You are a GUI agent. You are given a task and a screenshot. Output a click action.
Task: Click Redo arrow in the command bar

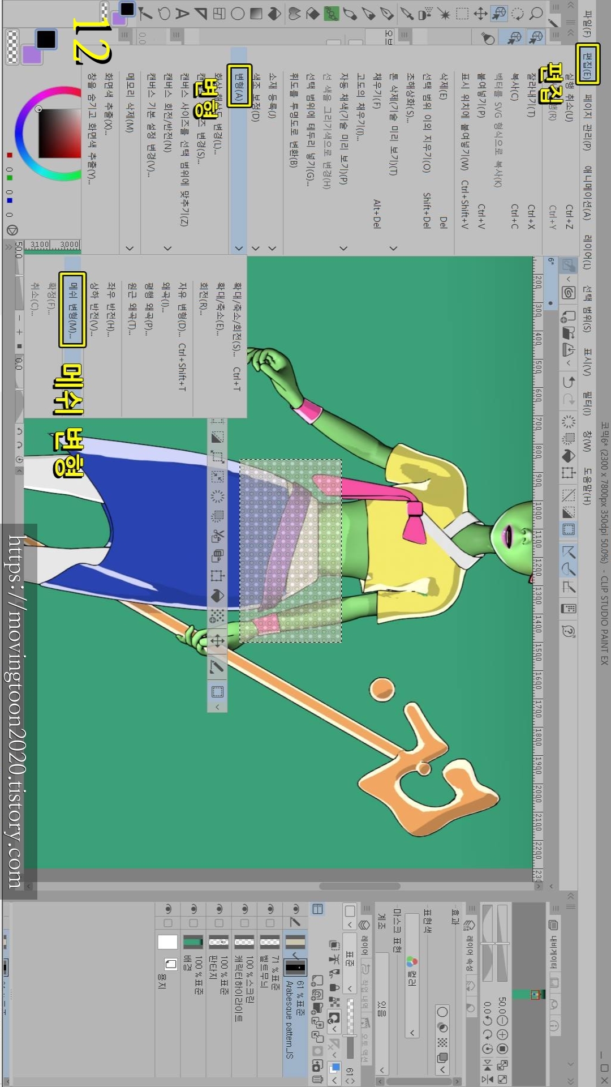[569, 400]
